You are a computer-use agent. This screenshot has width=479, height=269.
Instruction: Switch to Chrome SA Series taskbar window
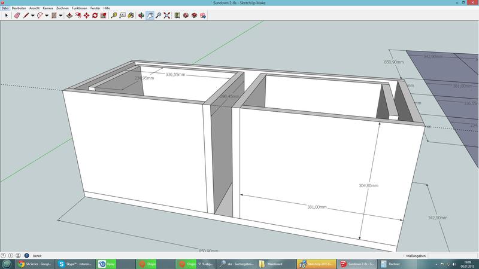(35, 264)
